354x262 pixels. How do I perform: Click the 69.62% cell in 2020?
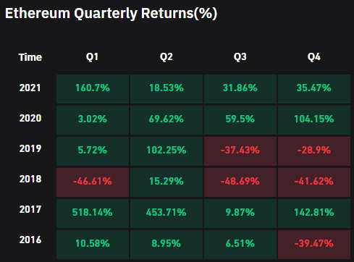click(x=167, y=120)
